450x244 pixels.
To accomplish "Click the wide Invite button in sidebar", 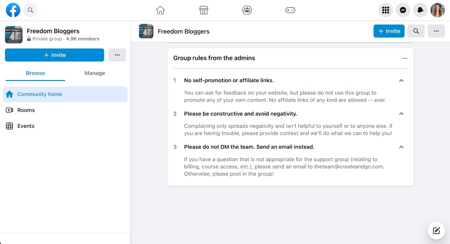I will 54,55.
